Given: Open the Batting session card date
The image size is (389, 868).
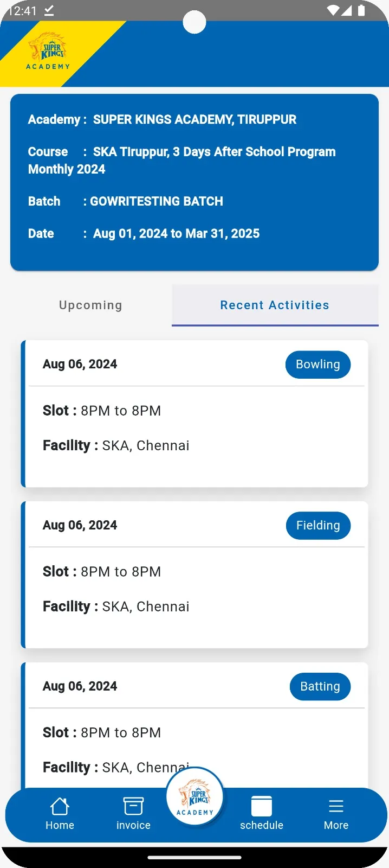Looking at the screenshot, I should click(x=80, y=686).
